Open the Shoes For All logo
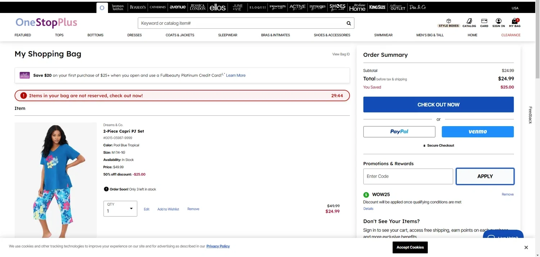540x257 pixels. click(337, 7)
